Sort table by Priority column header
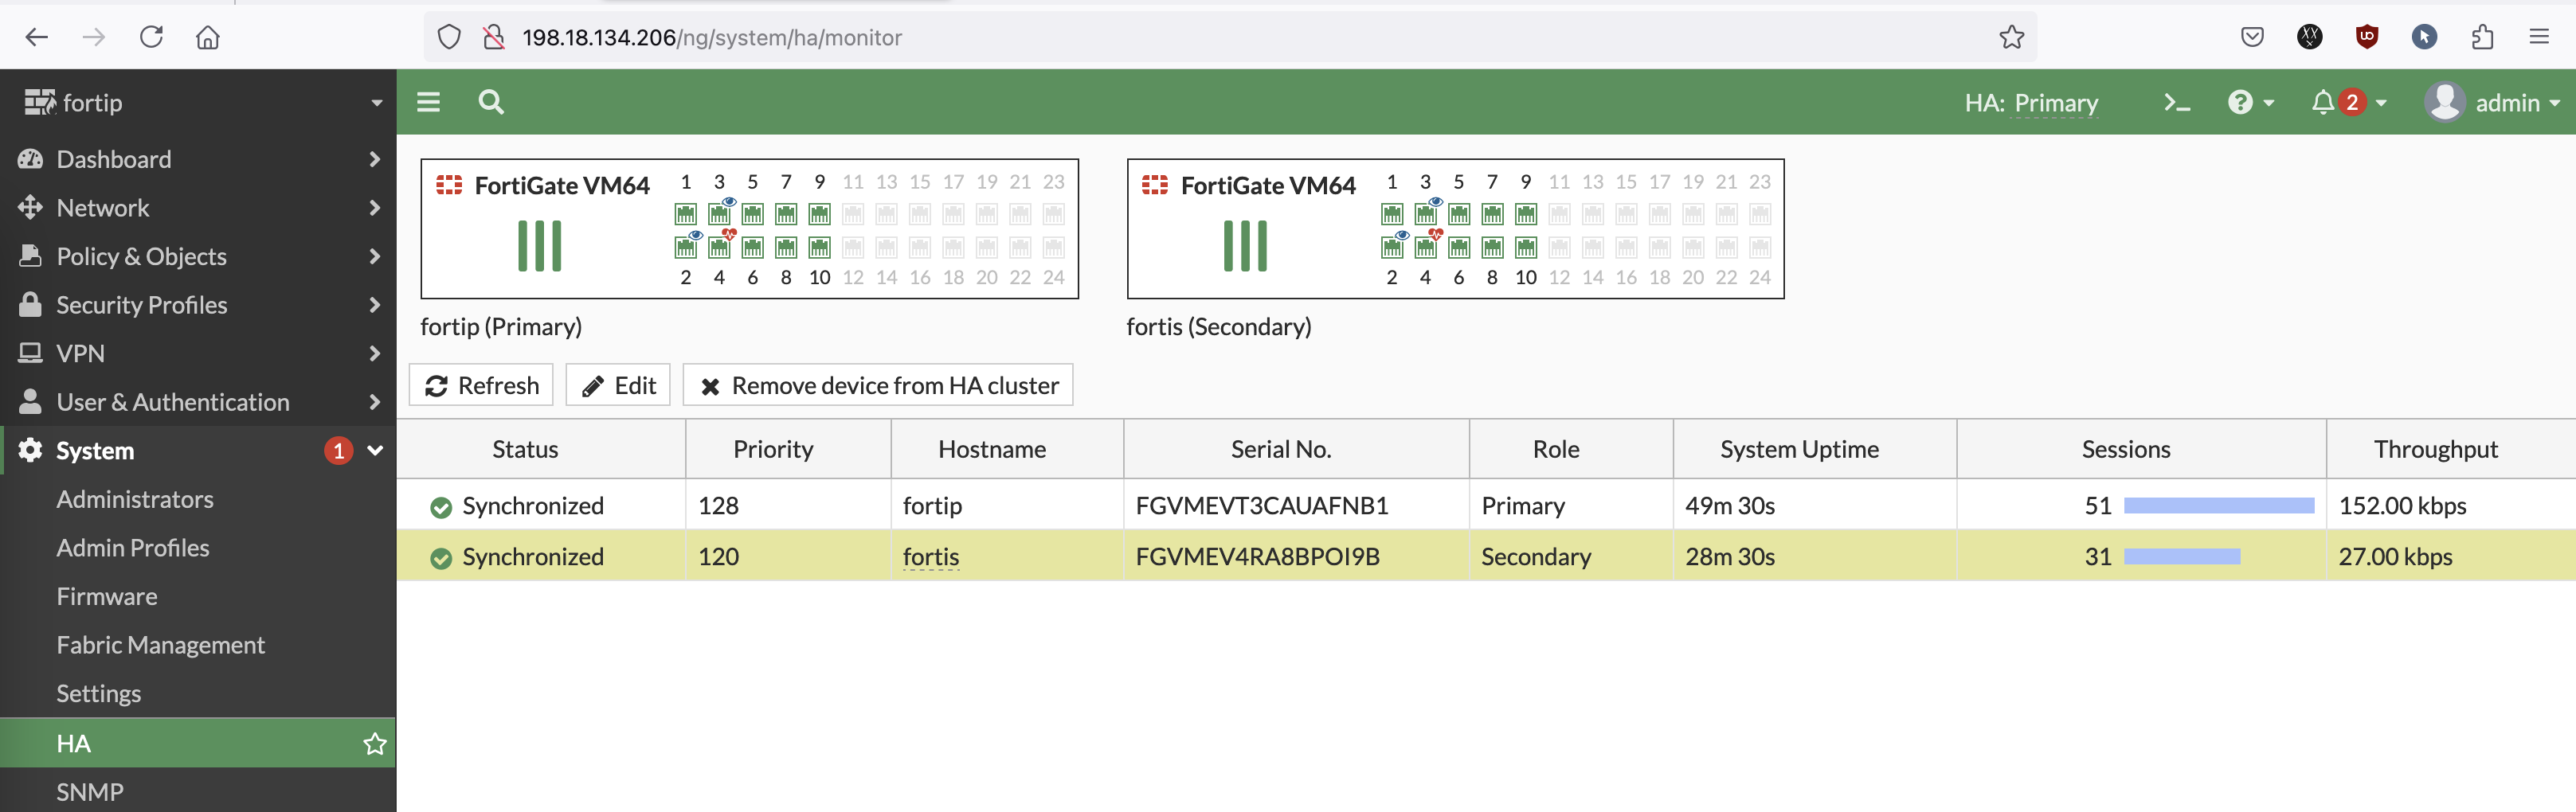The width and height of the screenshot is (2576, 812). pos(773,450)
